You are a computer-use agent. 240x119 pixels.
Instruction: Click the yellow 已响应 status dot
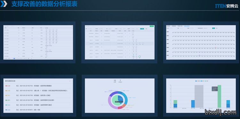click(6, 95)
